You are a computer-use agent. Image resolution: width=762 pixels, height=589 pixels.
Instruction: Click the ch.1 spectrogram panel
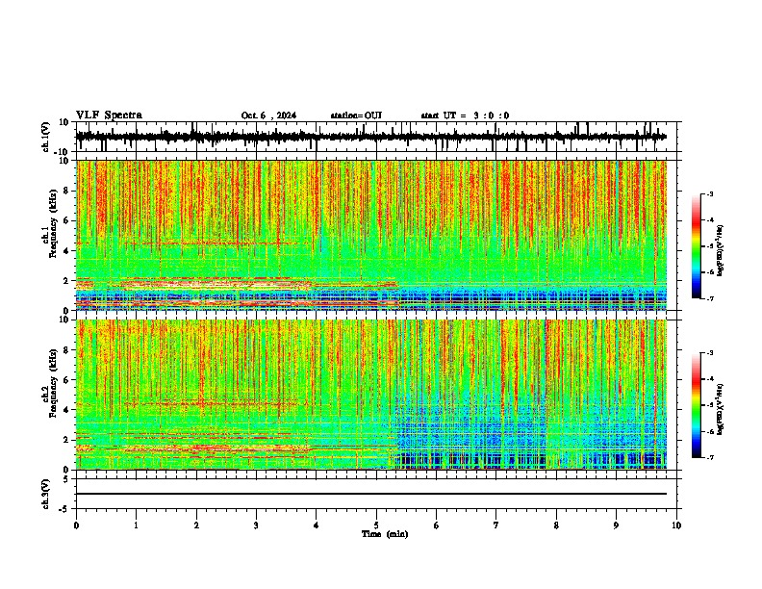370,235
